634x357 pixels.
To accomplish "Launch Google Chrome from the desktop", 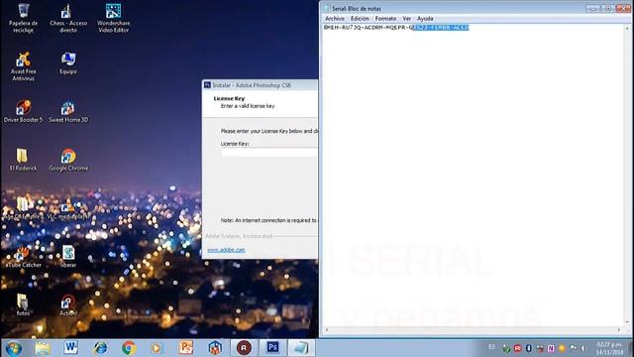I will pyautogui.click(x=68, y=160).
